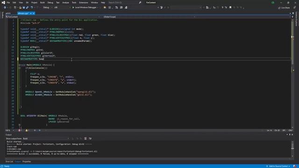This screenshot has height=168, width=299.
Task: Open the Show output from dropdown
Action: (46, 139)
